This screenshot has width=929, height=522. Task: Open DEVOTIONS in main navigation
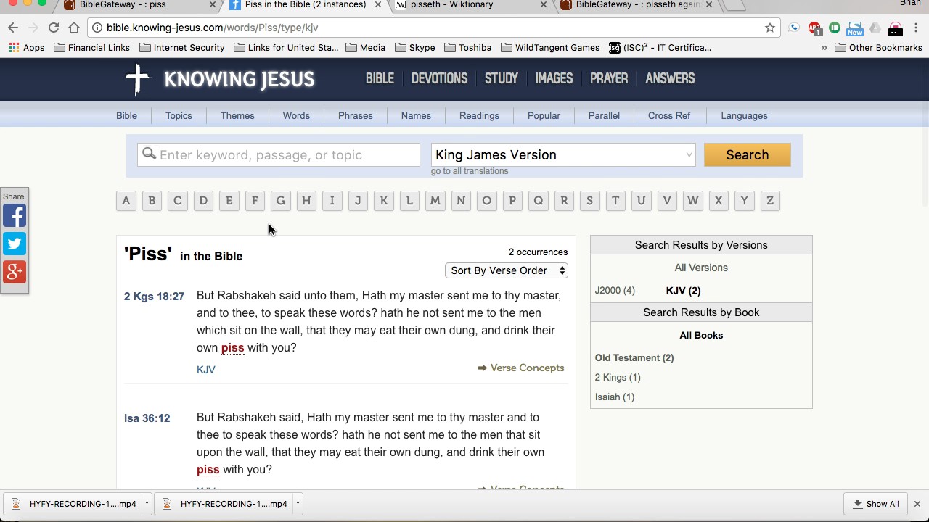click(439, 78)
